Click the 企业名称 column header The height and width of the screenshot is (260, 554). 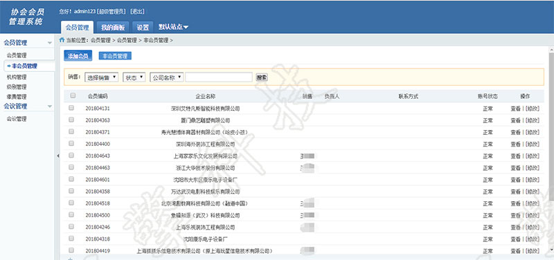[206, 96]
